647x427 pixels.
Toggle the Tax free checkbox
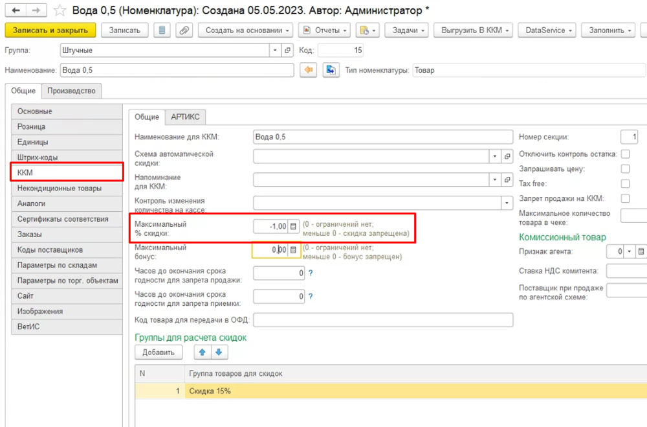(x=625, y=184)
